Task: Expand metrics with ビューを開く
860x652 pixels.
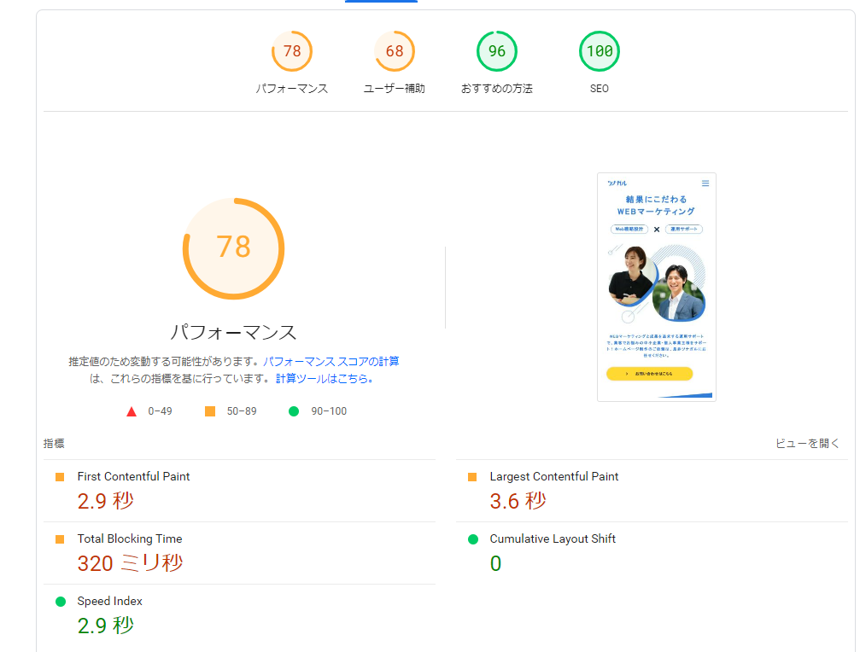Action: (807, 444)
